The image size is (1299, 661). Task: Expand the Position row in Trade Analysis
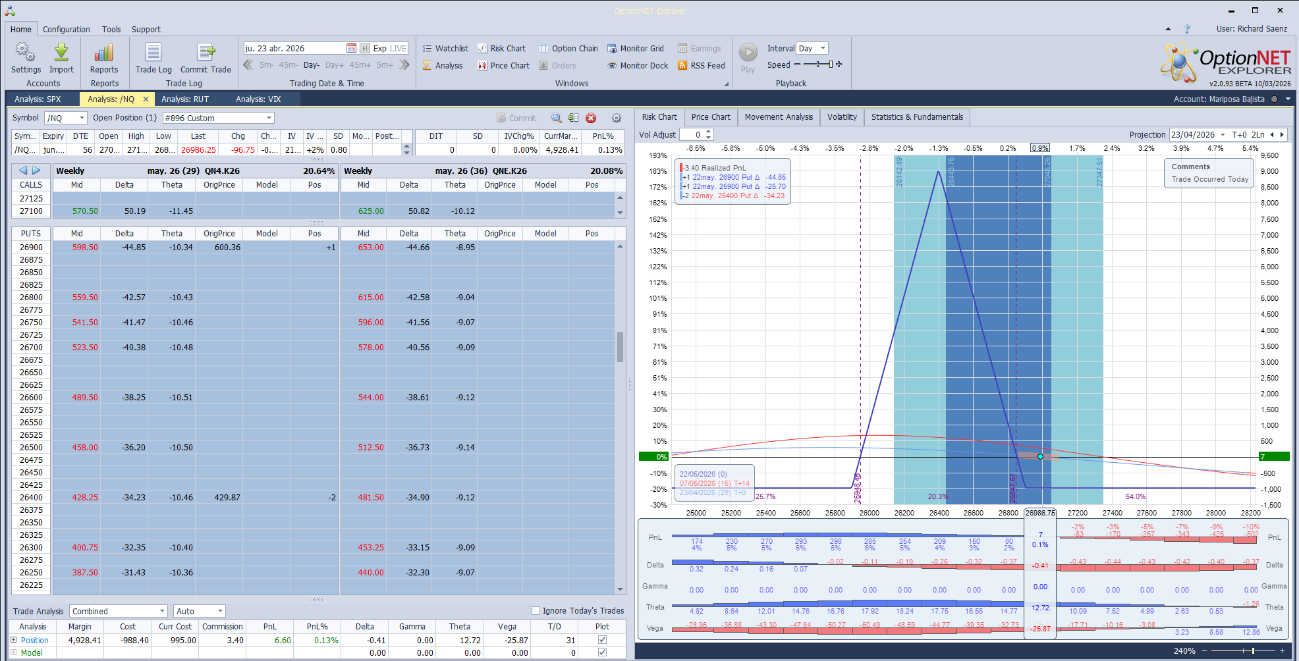pos(13,640)
